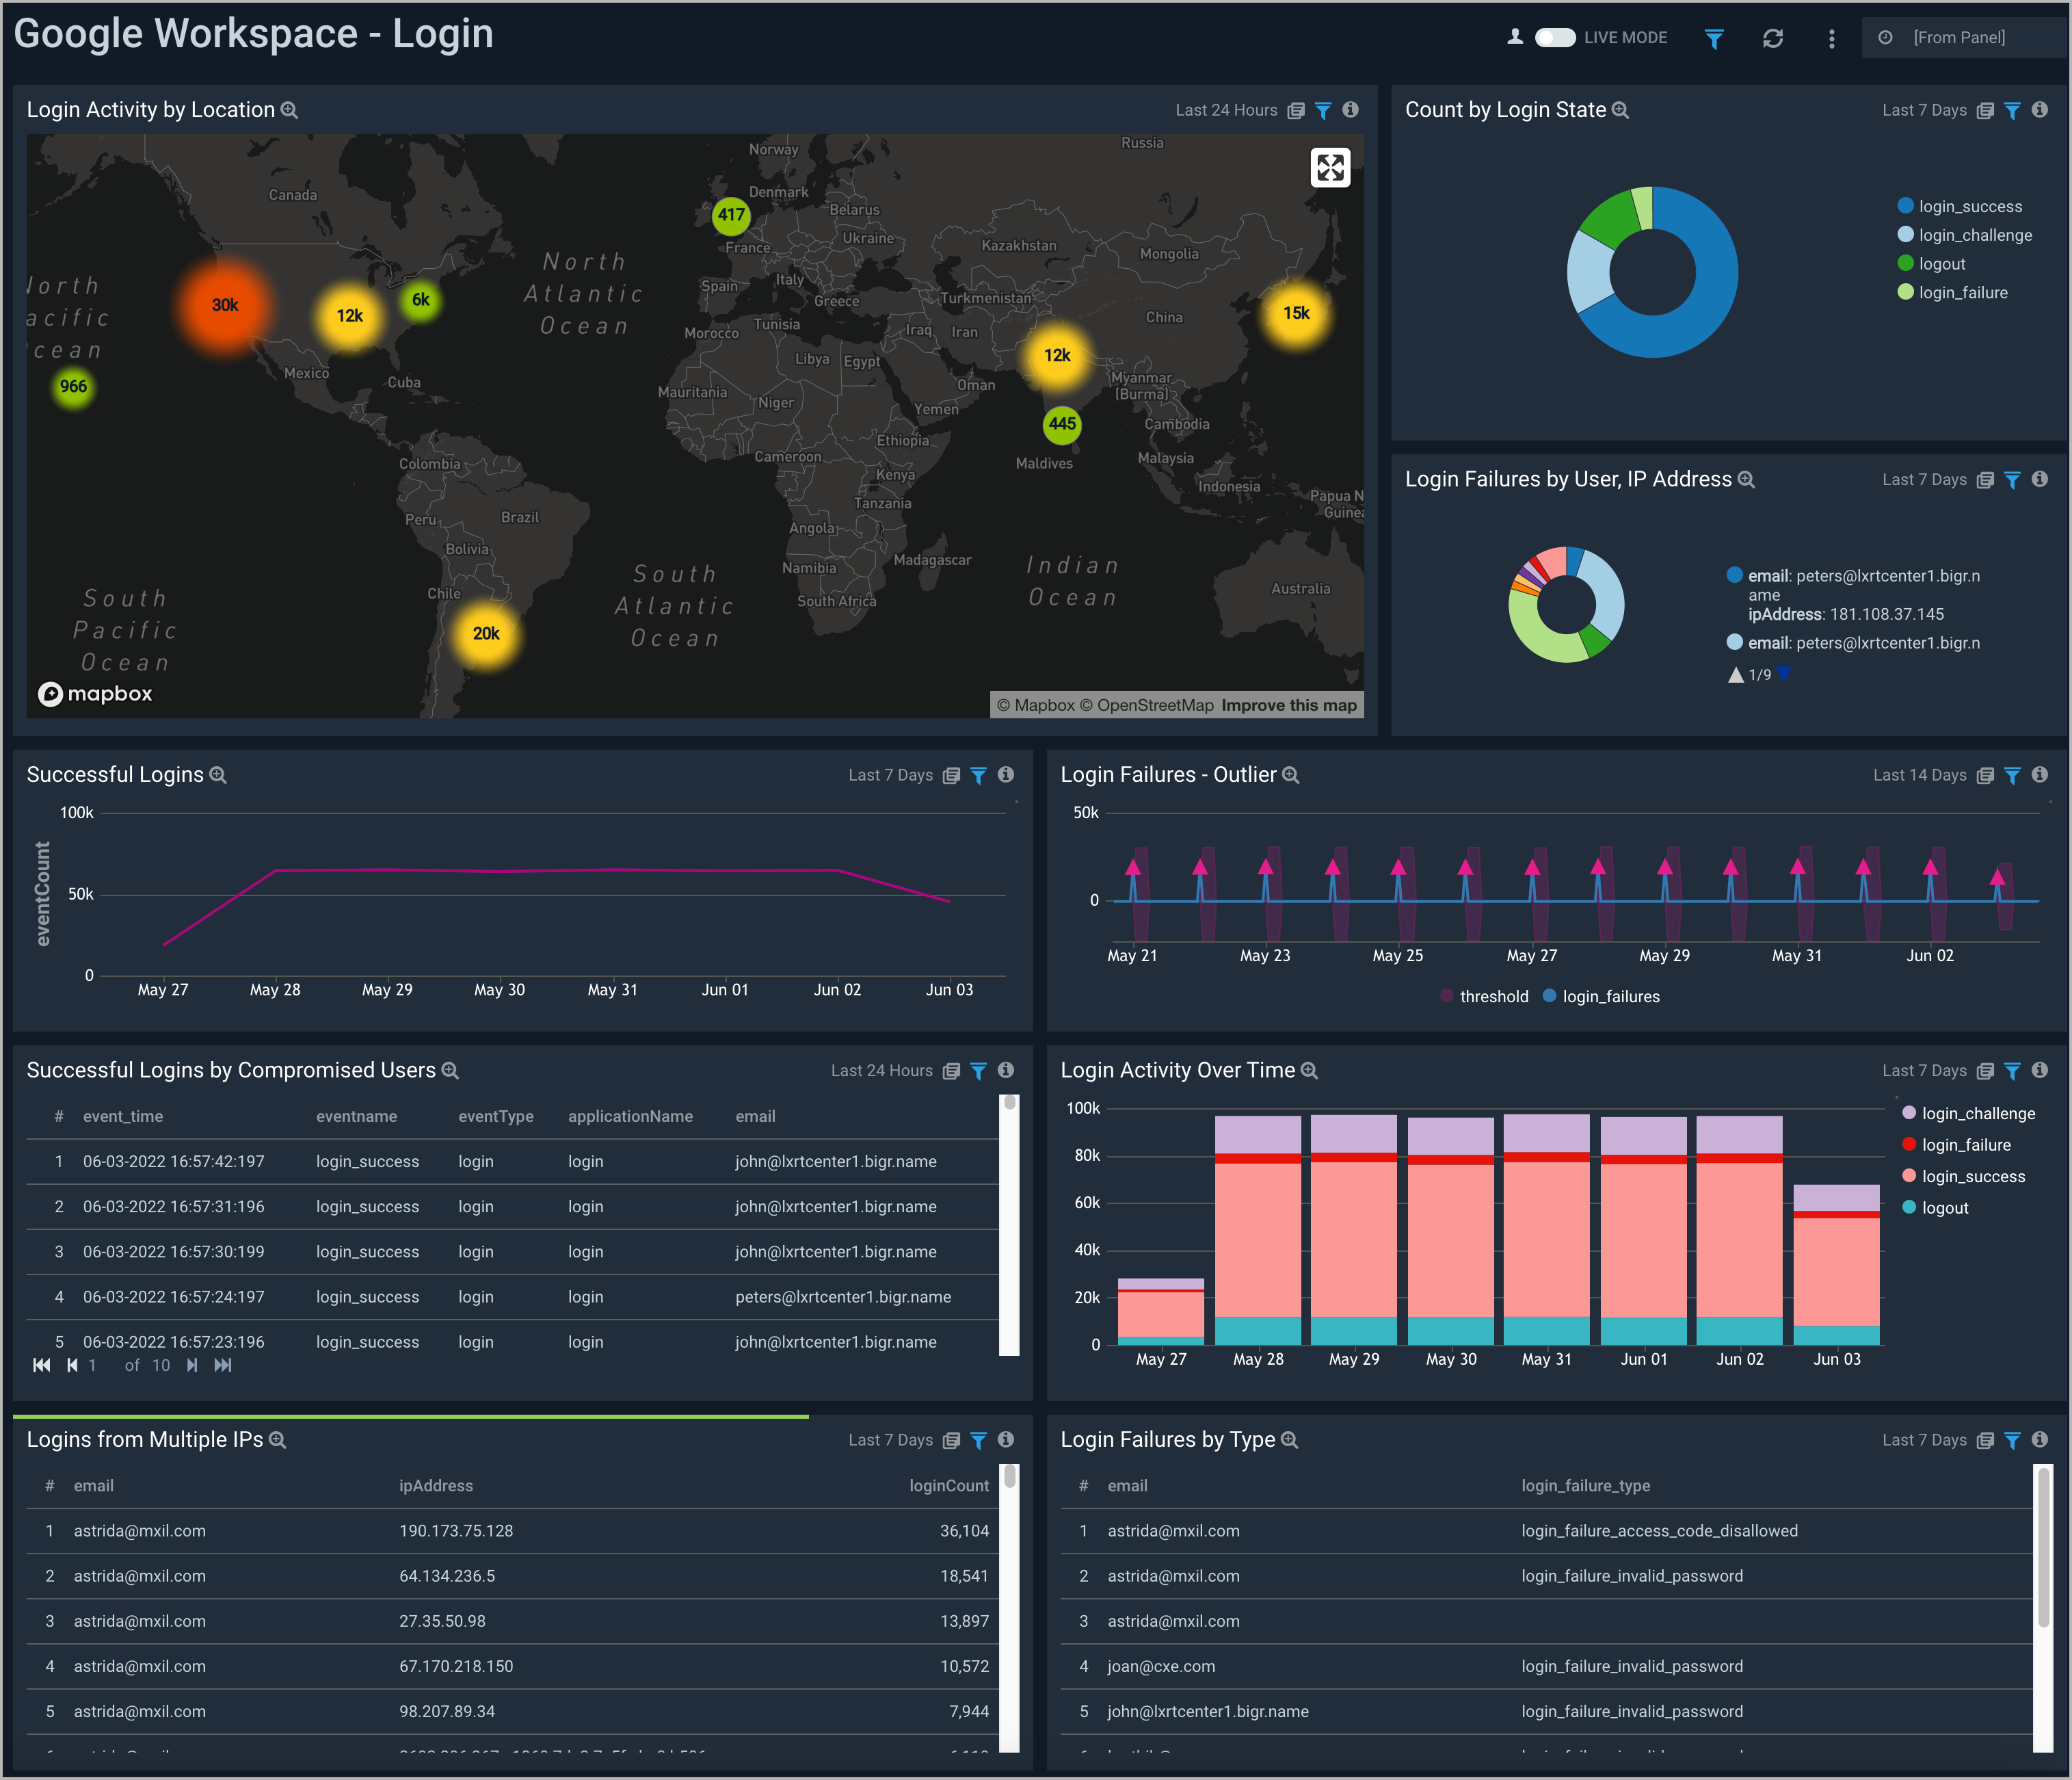The height and width of the screenshot is (1780, 2072).
Task: Expand the map with the fullscreen icon
Action: pos(1330,167)
